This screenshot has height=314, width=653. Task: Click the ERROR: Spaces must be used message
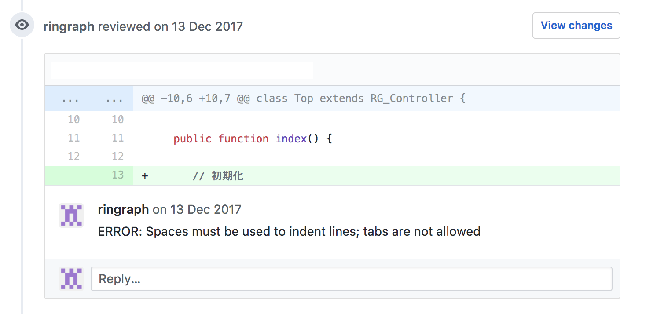tap(289, 231)
